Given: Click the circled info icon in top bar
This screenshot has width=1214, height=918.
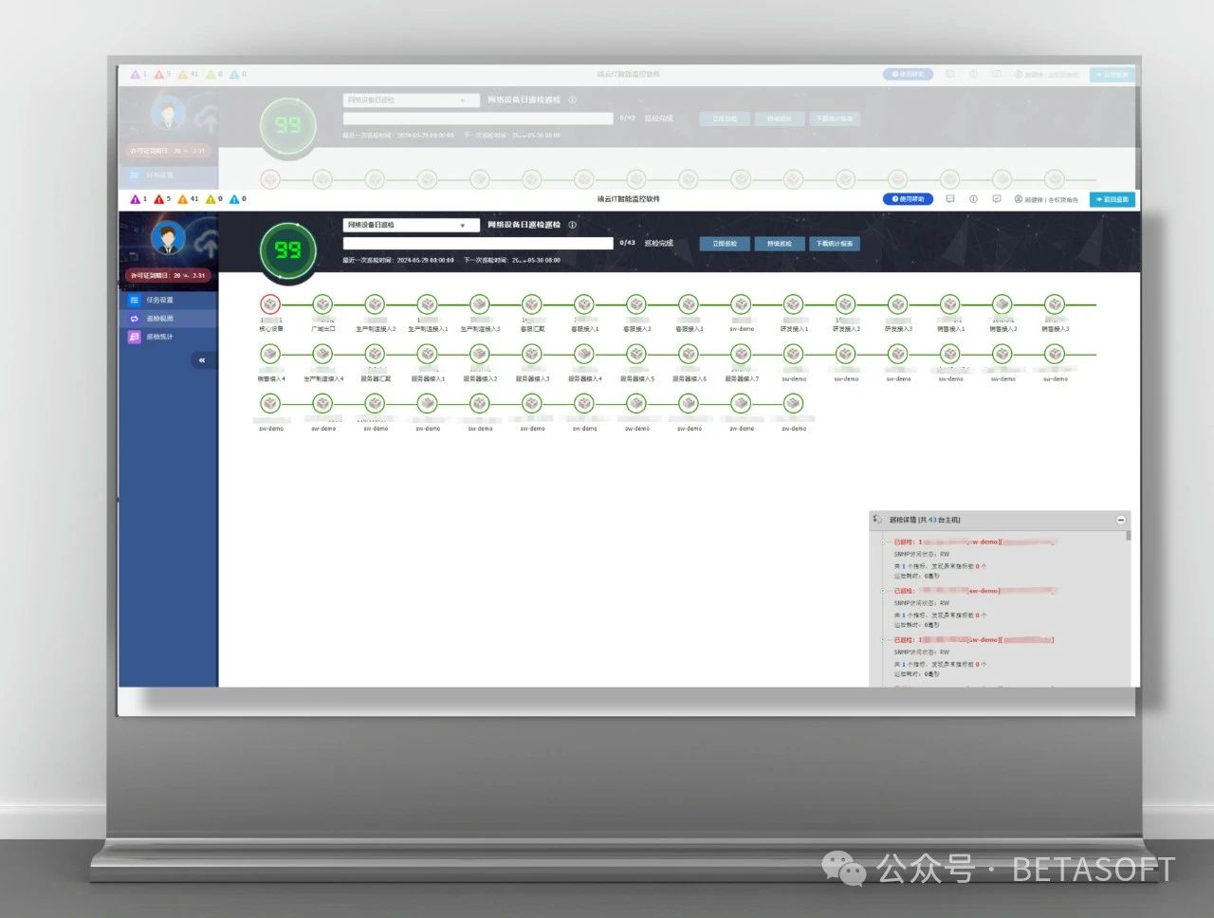Looking at the screenshot, I should pyautogui.click(x=973, y=199).
